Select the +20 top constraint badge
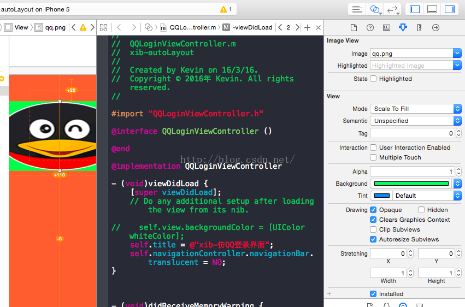465x307 pixels. (71, 90)
